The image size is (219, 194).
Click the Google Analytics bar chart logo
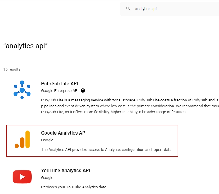[22, 139]
